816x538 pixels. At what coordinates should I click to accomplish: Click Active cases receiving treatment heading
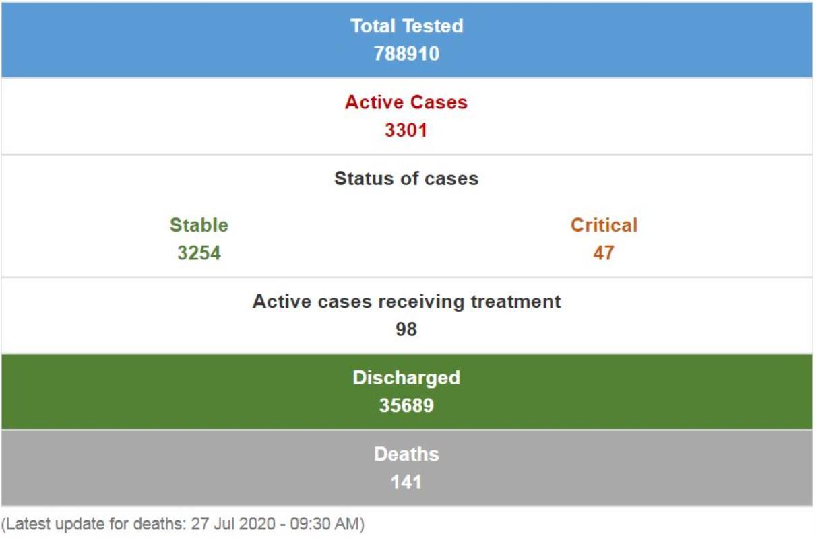tap(406, 301)
